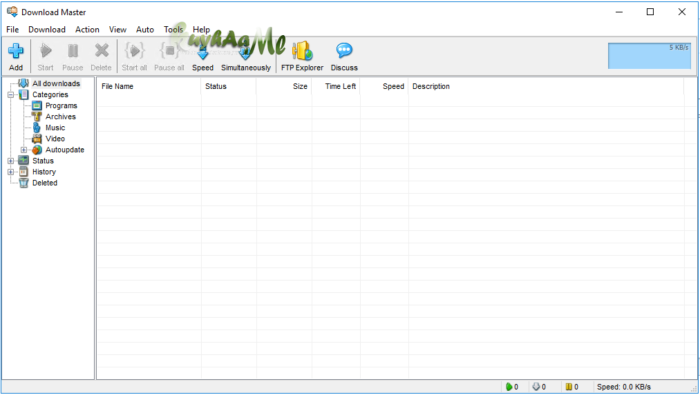700x395 pixels.
Task: Select All downloads in tree
Action: [x=56, y=83]
